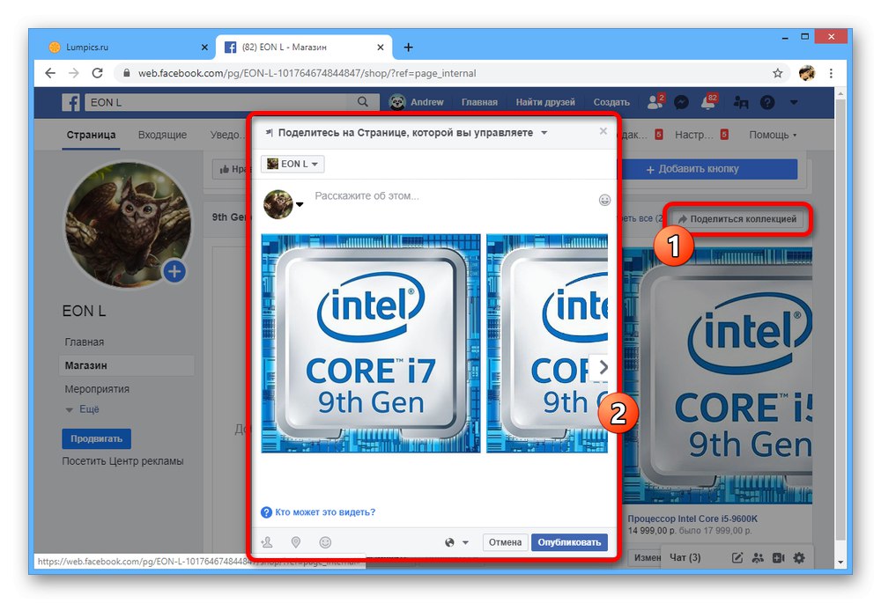Click the EON L owl profile picture
The height and width of the screenshot is (603, 881).
[x=129, y=225]
